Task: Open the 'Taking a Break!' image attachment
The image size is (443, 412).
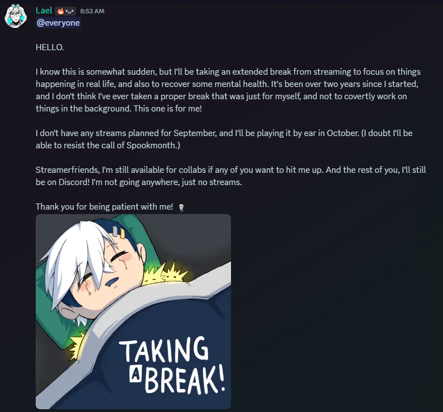Action: coord(133,312)
